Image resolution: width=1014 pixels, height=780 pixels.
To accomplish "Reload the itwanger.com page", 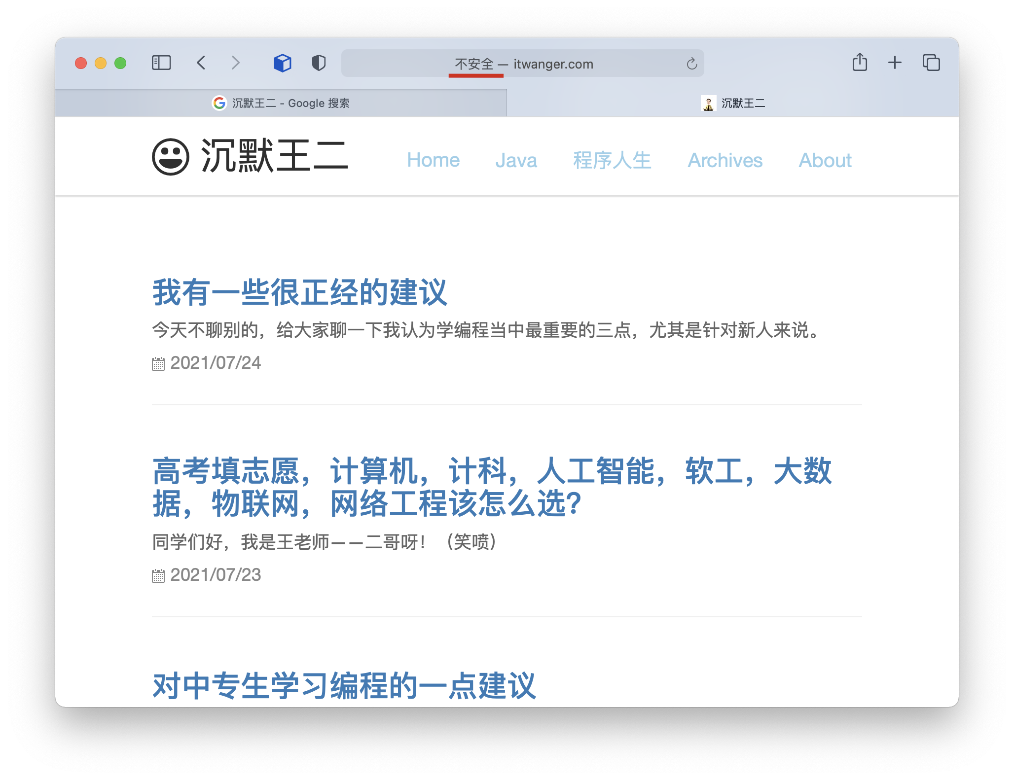I will coord(691,64).
